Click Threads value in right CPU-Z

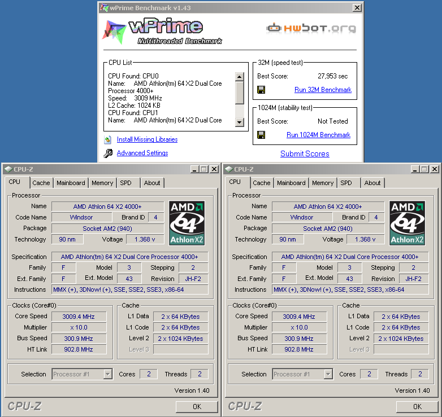tap(420, 374)
